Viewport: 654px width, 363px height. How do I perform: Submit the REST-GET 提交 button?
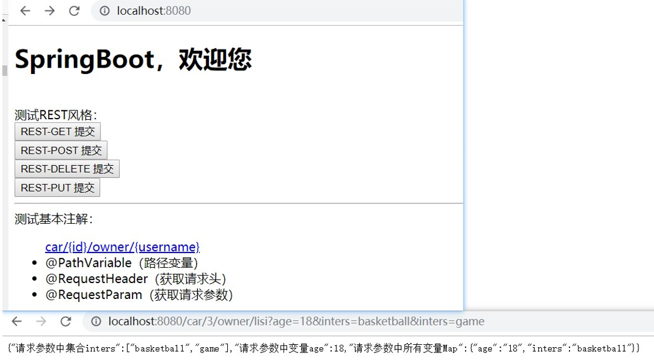58,132
